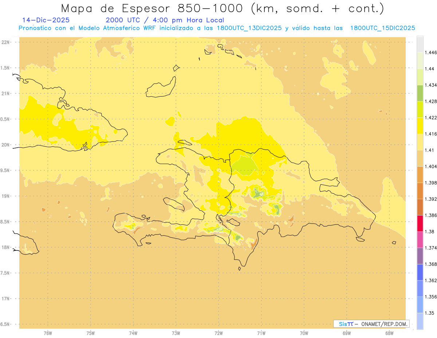Click the '76W' longitude label
The width and height of the screenshot is (437, 338).
[48, 333]
